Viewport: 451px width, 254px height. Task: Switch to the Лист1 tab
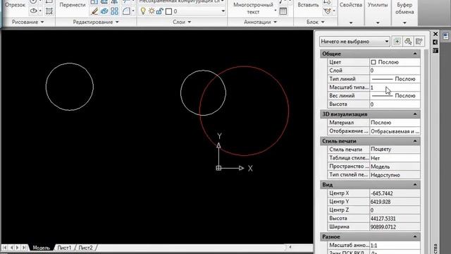click(64, 248)
